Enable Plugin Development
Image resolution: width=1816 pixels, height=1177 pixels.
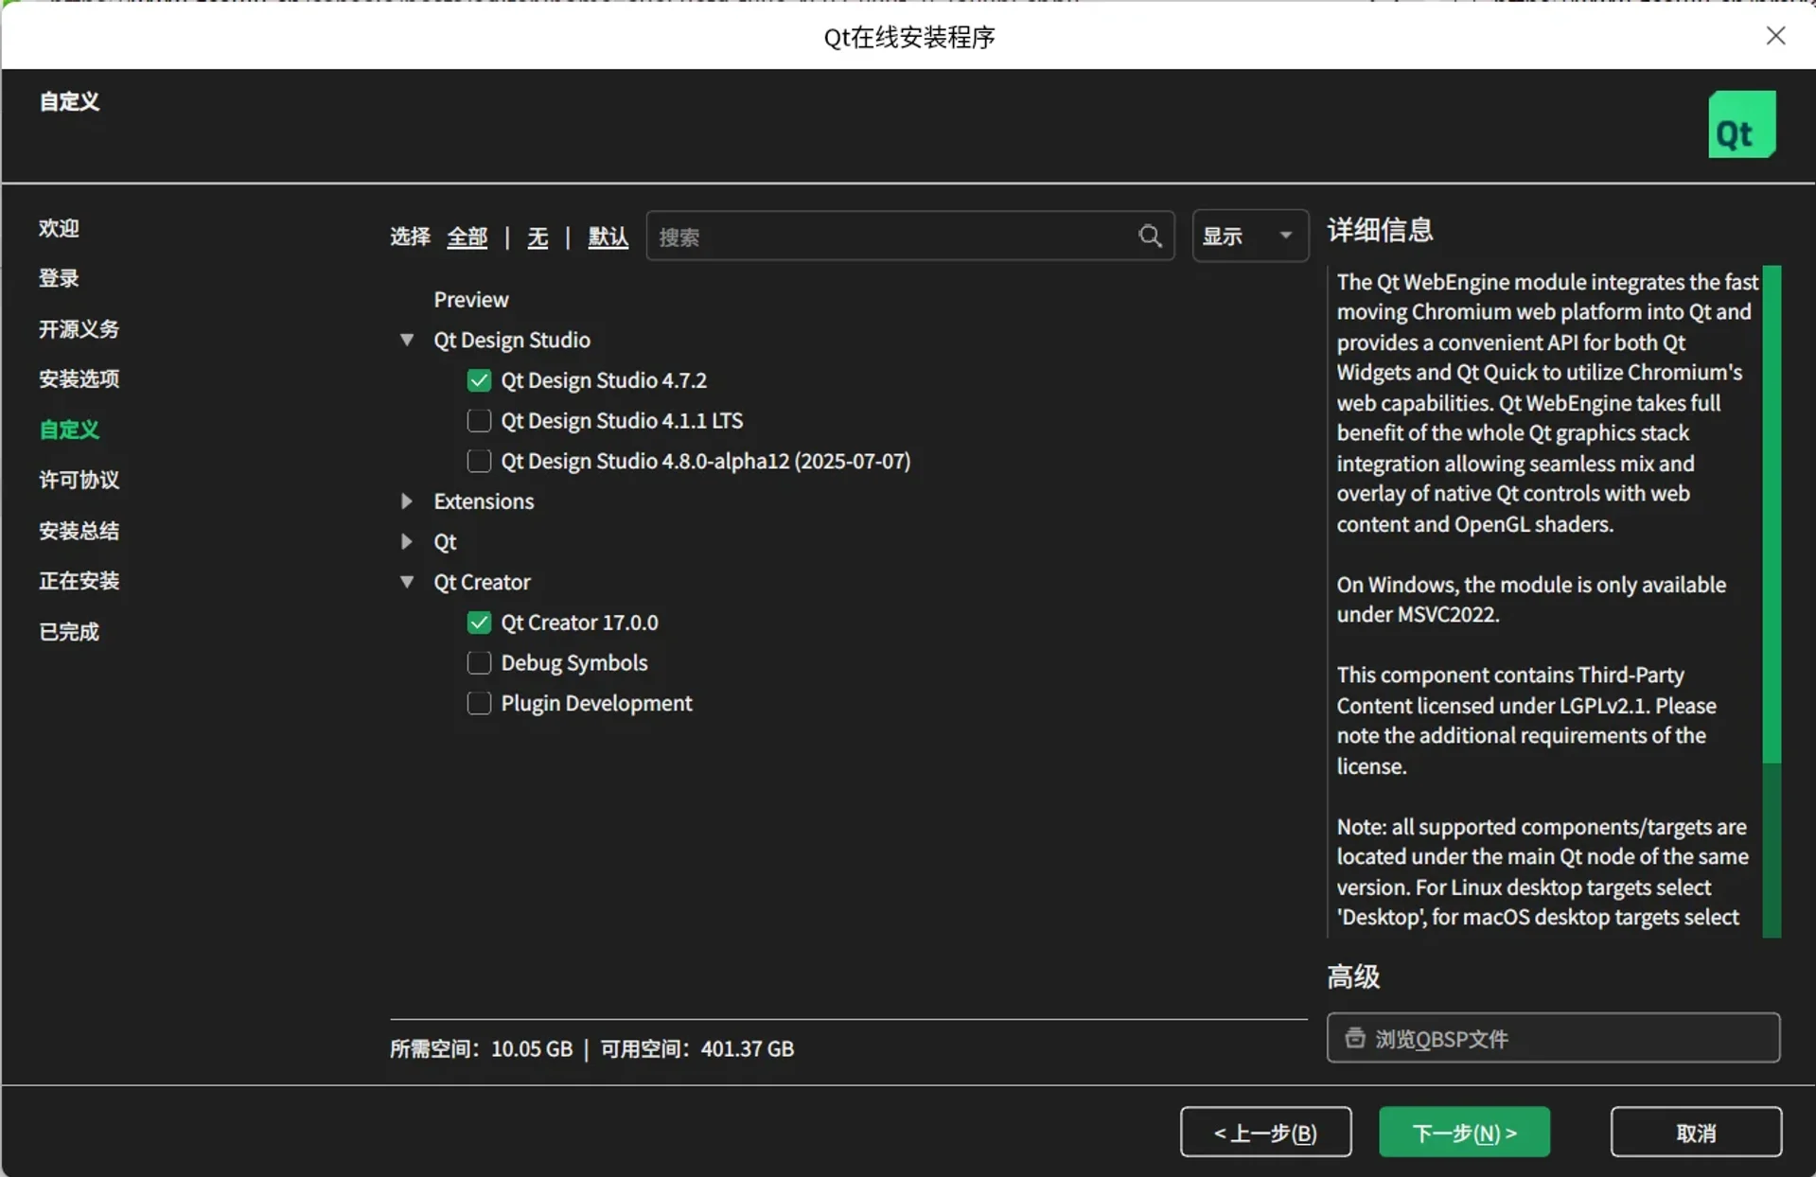tap(479, 703)
